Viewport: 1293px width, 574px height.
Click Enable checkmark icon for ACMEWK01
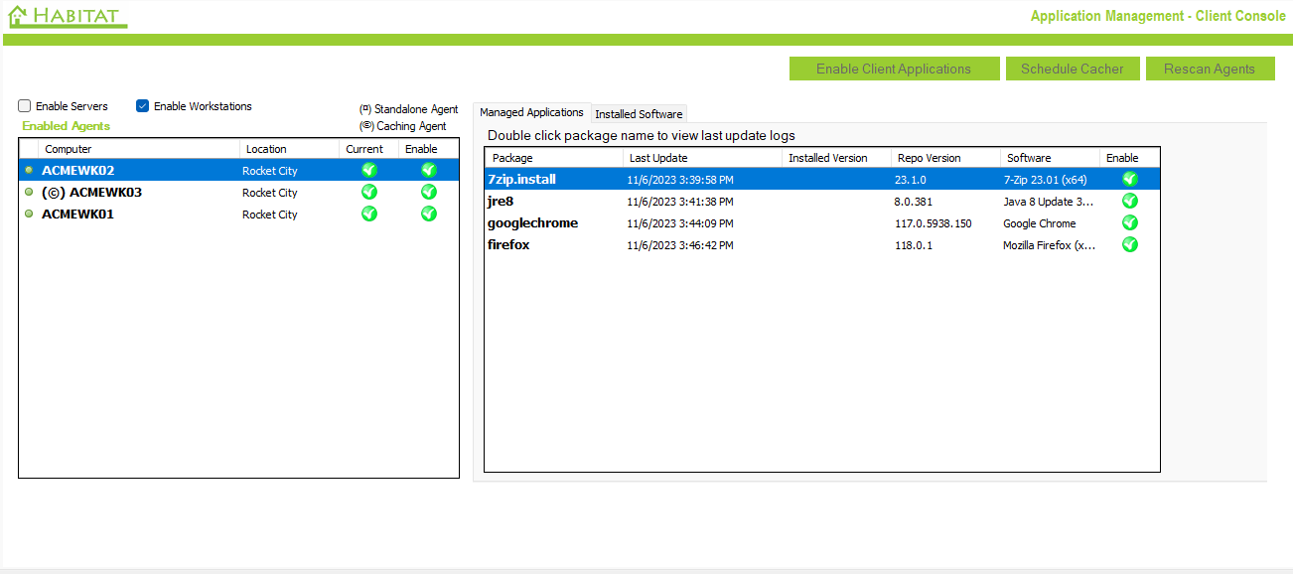coord(428,214)
